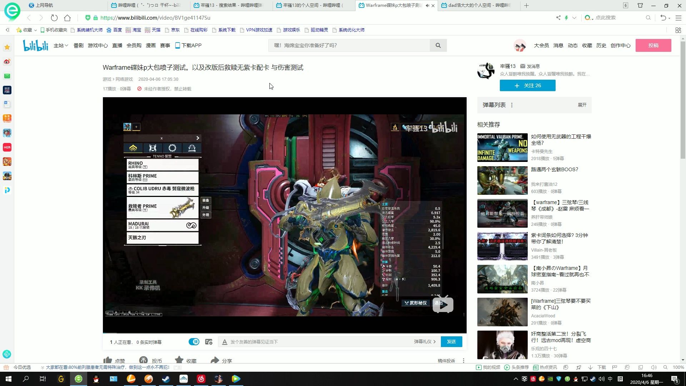Open 历史 watch history link
Image resolution: width=686 pixels, height=386 pixels.
point(601,45)
